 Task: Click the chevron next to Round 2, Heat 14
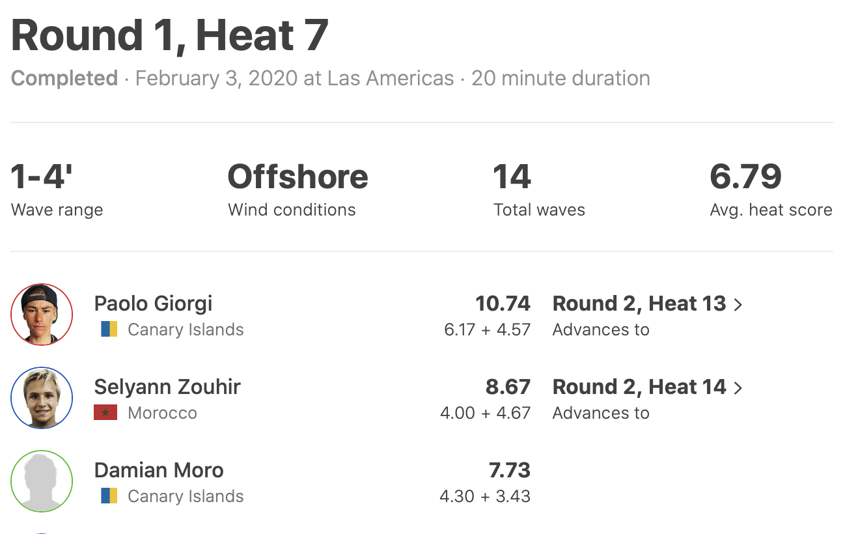click(x=738, y=388)
